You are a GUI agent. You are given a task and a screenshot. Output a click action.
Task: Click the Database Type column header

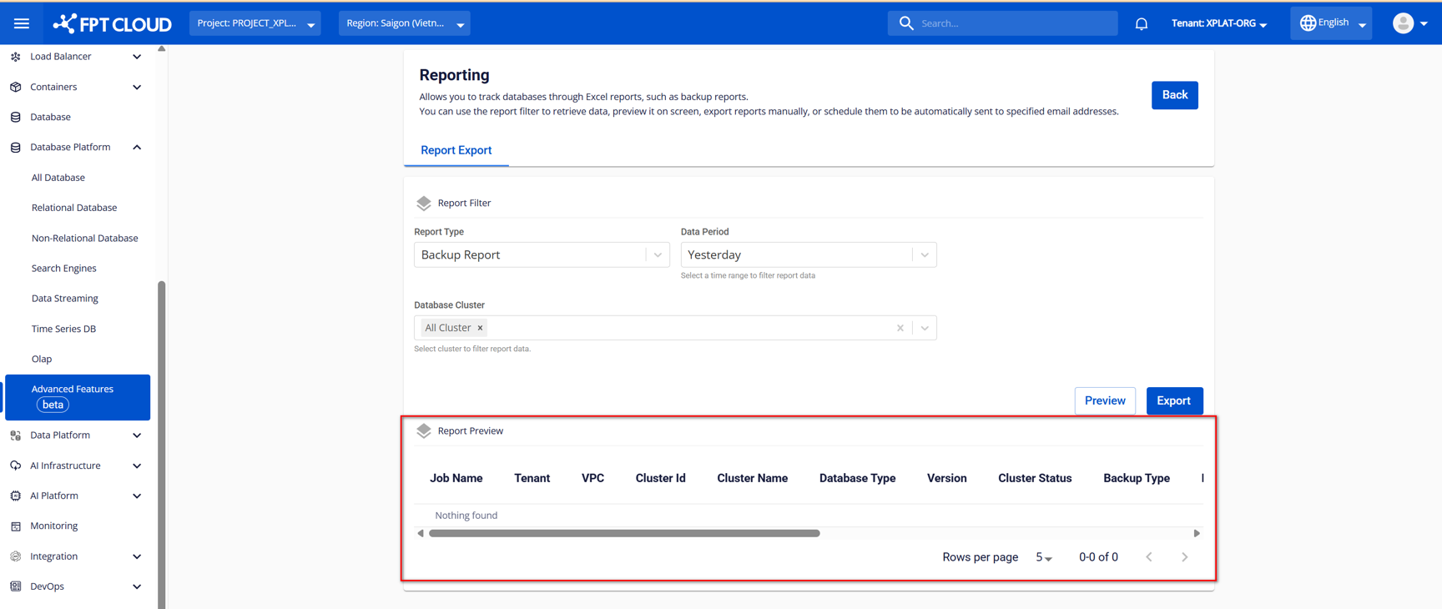(857, 478)
